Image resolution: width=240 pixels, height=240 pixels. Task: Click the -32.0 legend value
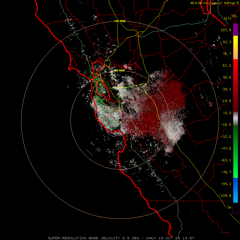226,137
